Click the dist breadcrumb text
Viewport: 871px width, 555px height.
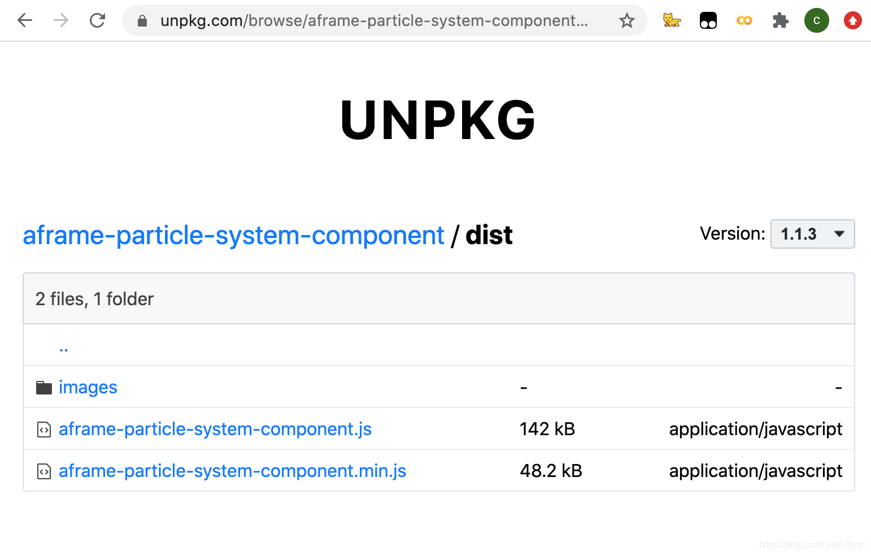(x=489, y=235)
